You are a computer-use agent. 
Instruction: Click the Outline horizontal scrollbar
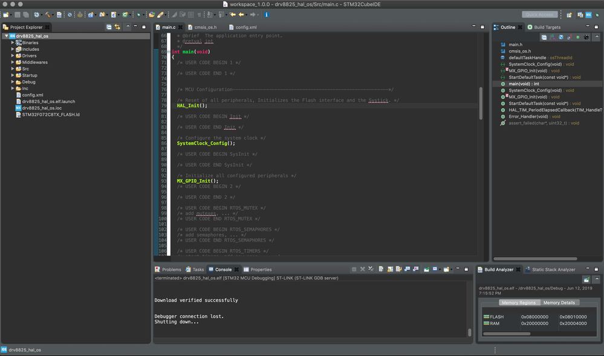536,259
